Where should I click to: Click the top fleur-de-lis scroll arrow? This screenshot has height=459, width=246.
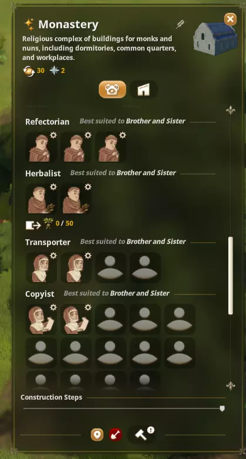(231, 110)
